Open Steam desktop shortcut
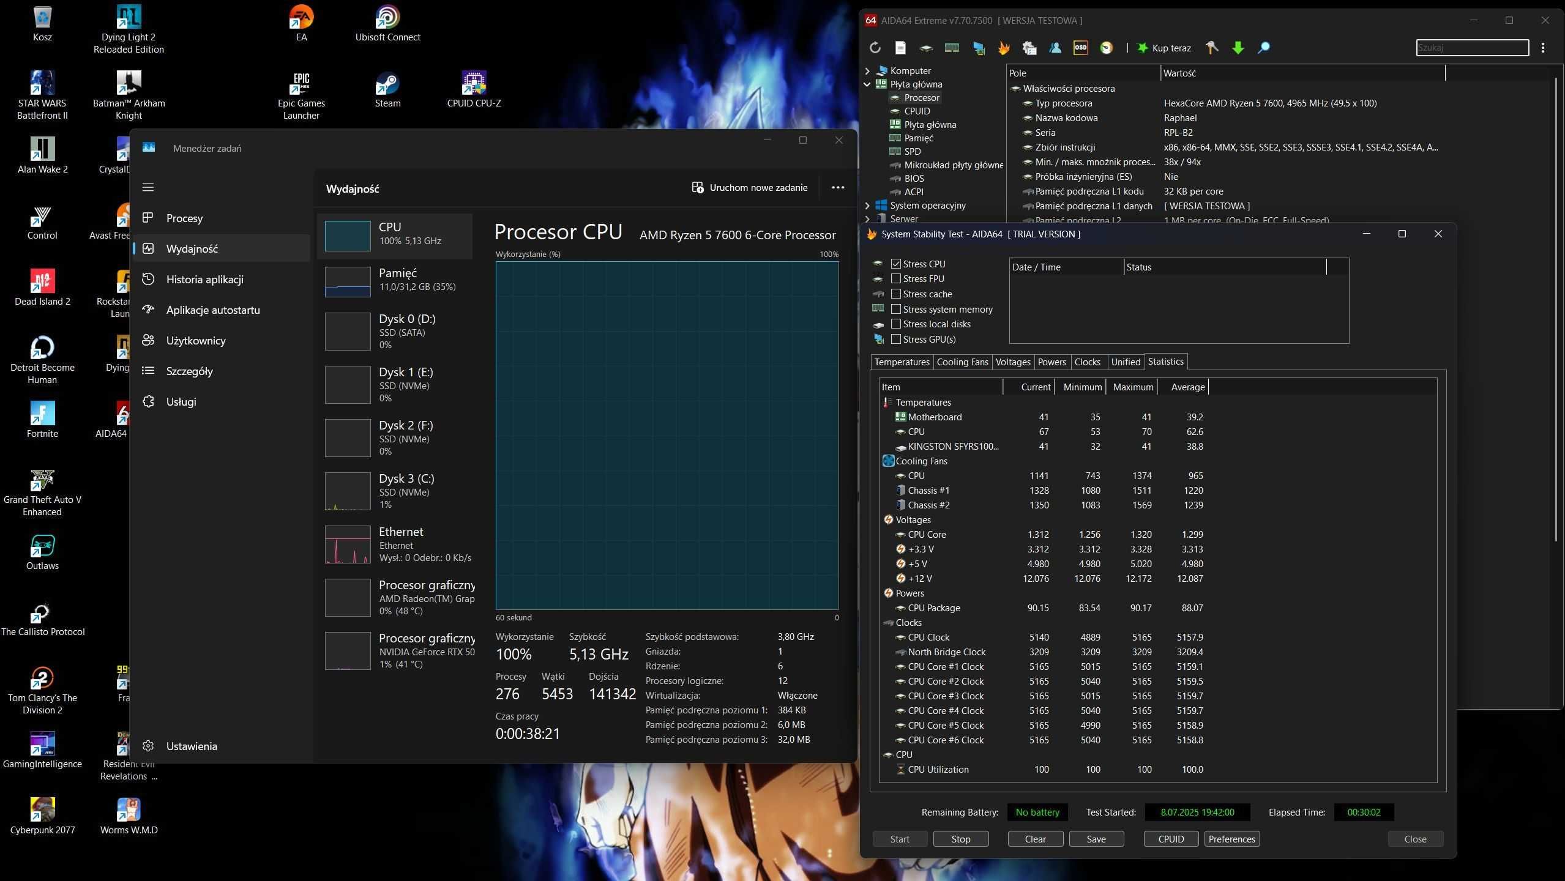 tap(387, 90)
